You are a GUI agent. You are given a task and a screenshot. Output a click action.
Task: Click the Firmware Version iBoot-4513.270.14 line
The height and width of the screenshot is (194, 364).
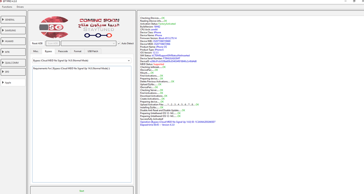click(x=158, y=38)
